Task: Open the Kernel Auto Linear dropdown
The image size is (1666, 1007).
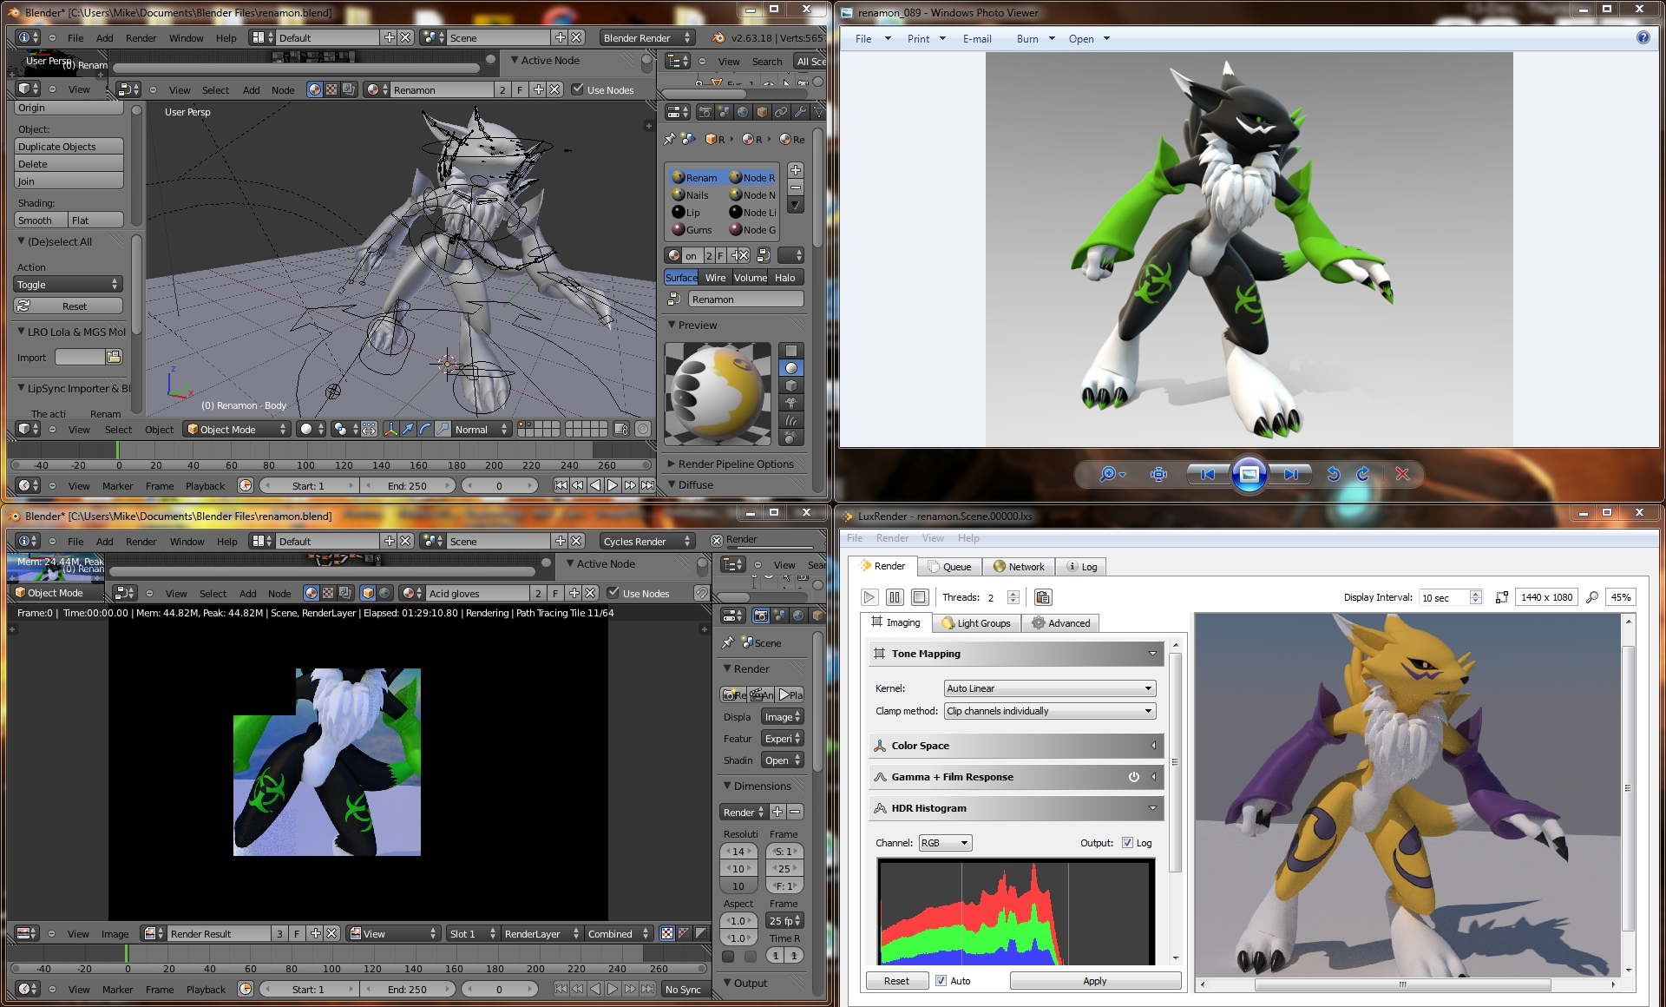Action: click(1049, 688)
